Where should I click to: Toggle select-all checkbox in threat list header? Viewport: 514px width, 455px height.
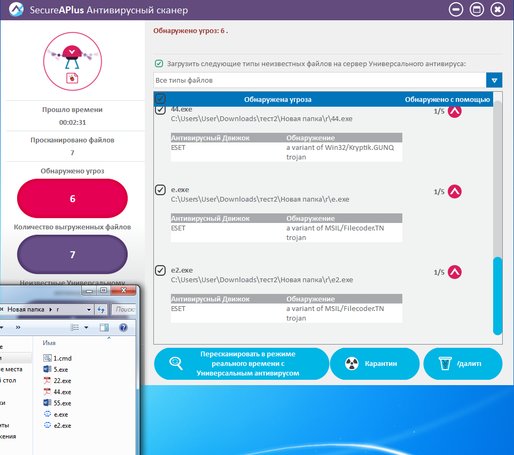coord(160,99)
